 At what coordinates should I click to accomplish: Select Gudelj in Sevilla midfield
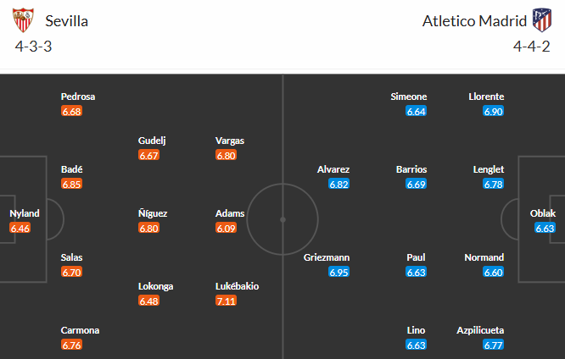coord(154,141)
